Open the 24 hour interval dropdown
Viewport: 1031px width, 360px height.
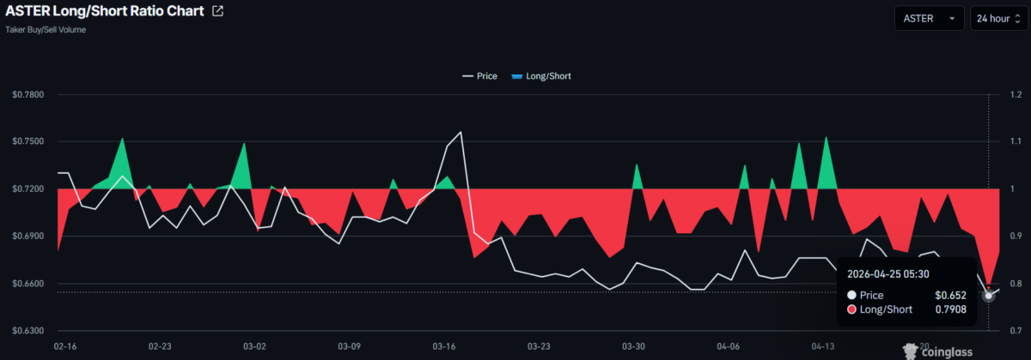(998, 17)
